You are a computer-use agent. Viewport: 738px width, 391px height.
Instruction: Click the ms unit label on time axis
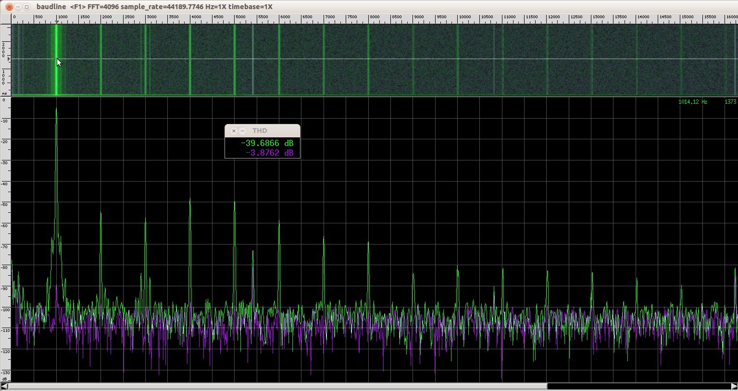4,93
